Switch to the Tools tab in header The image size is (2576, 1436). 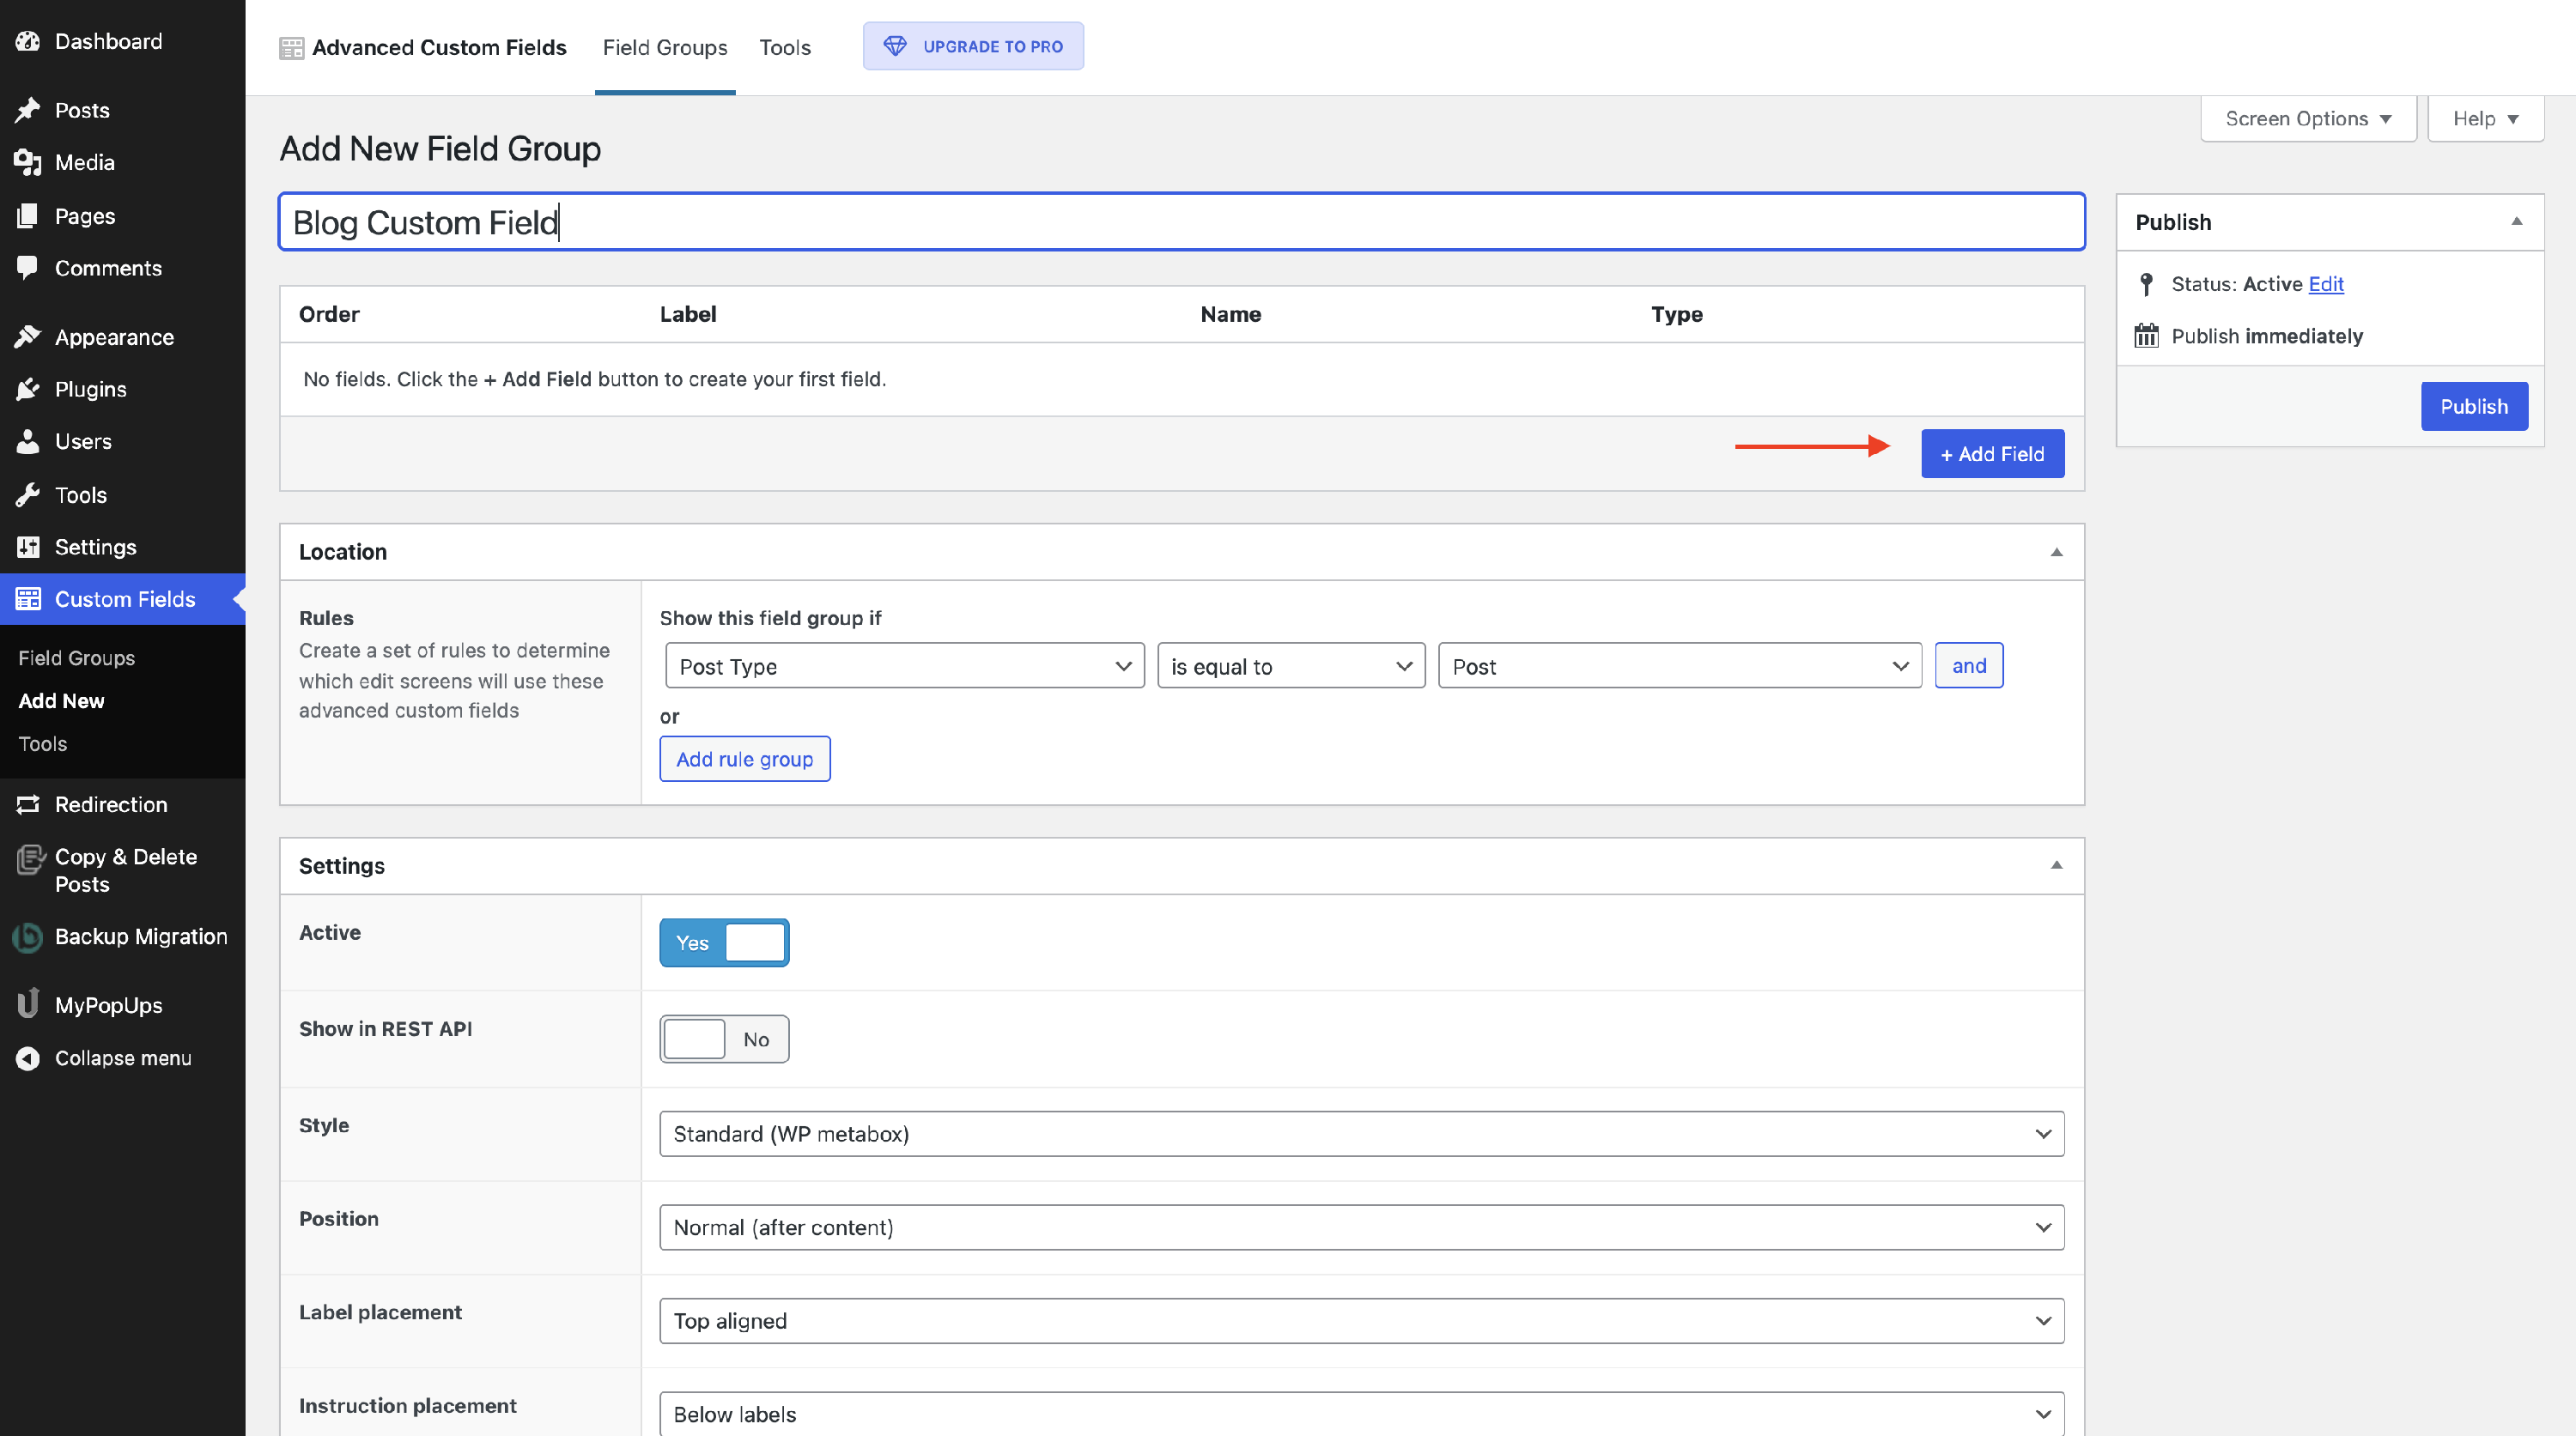(x=784, y=47)
